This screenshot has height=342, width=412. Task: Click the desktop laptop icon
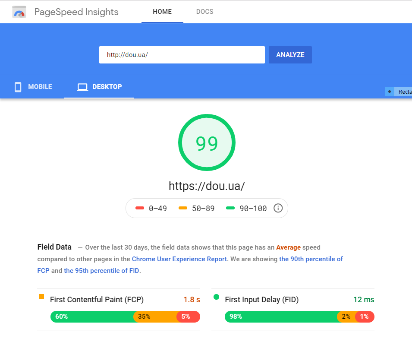tap(82, 87)
